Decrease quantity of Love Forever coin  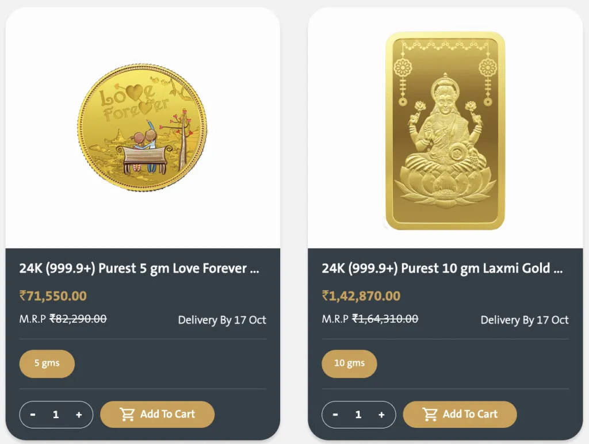(x=33, y=415)
